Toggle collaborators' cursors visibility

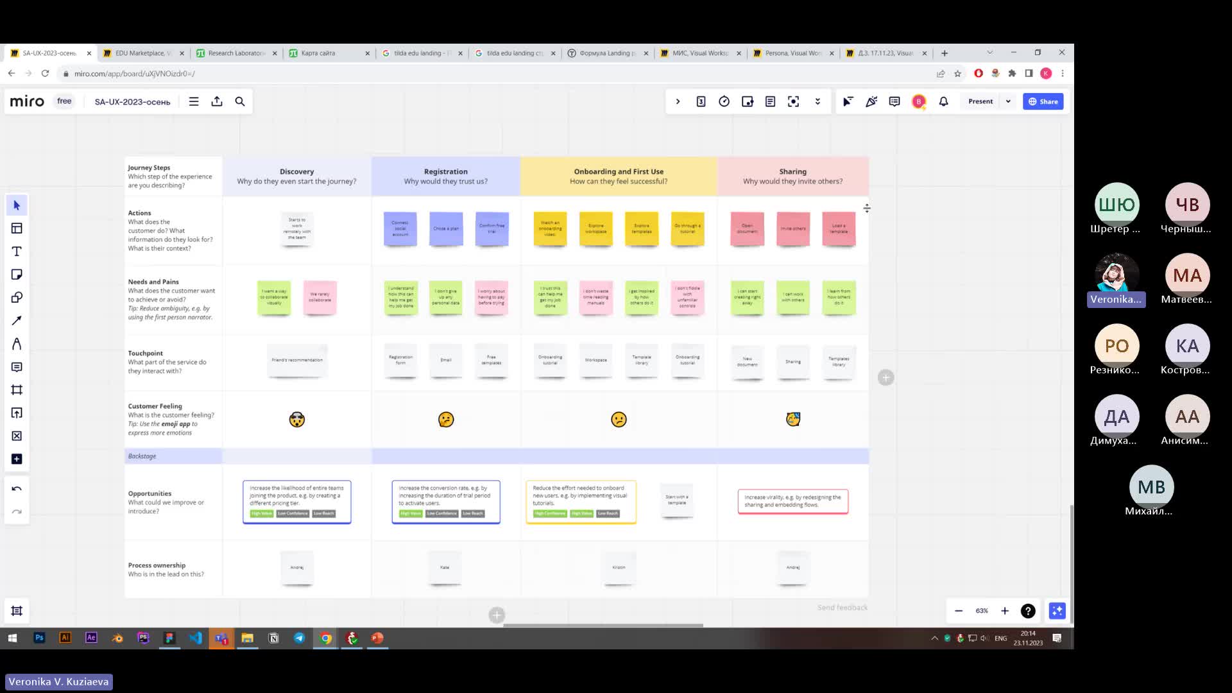coord(848,101)
